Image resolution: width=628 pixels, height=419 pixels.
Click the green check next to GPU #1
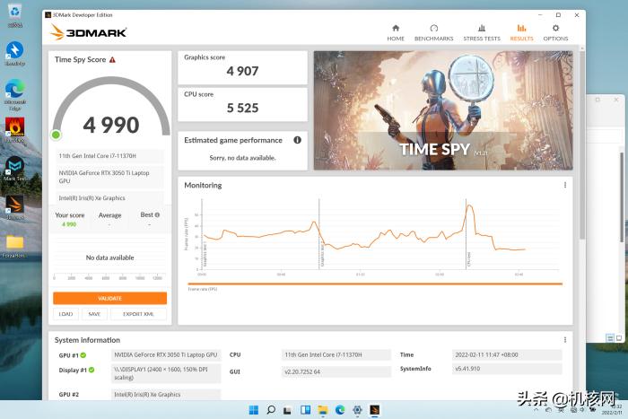(x=83, y=355)
